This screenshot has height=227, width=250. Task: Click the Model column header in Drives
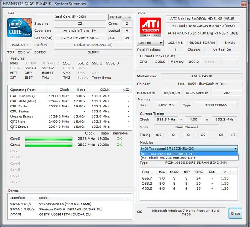point(81,198)
